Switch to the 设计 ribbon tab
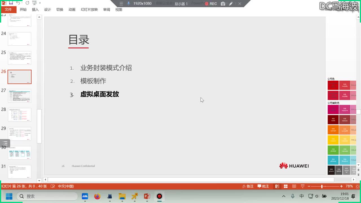The height and width of the screenshot is (203, 361). tap(47, 10)
